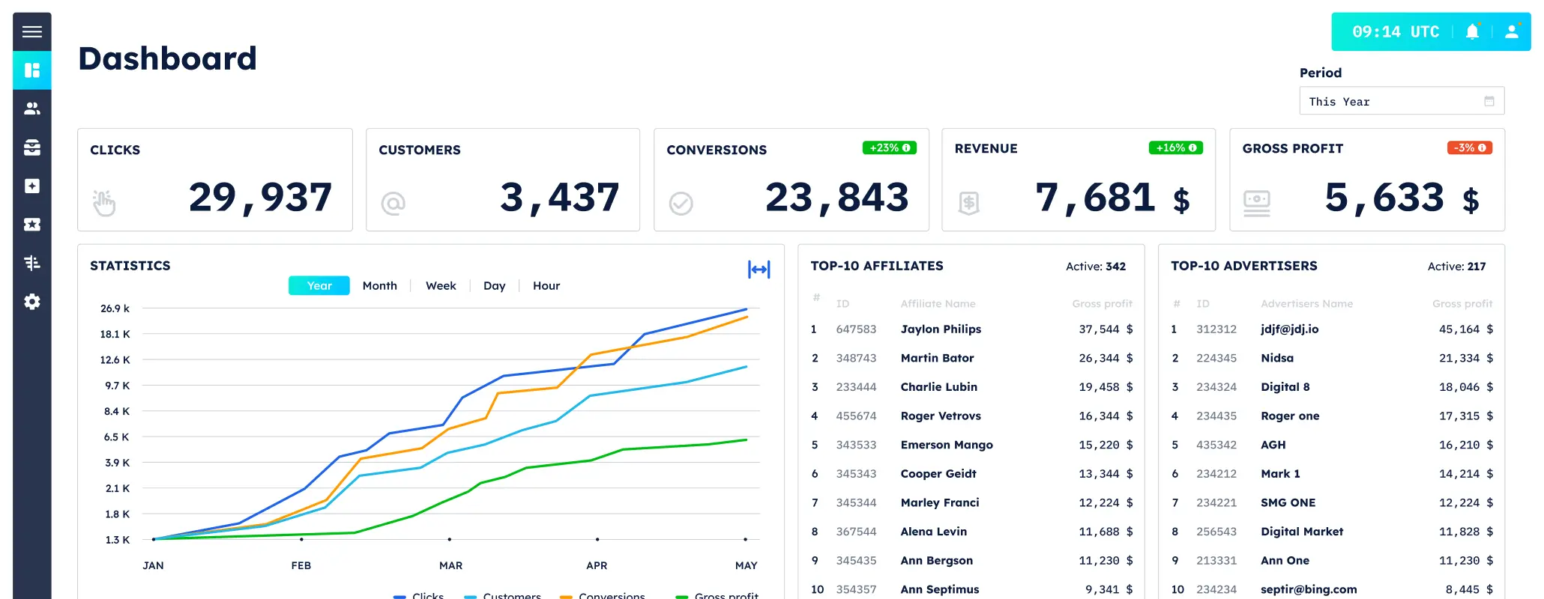The width and height of the screenshot is (1544, 599).
Task: Open the hamburger menu in the sidebar
Action: [31, 31]
